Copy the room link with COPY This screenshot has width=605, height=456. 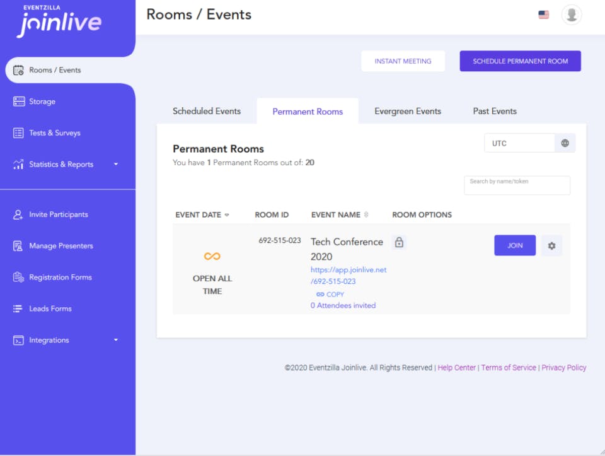coord(335,295)
